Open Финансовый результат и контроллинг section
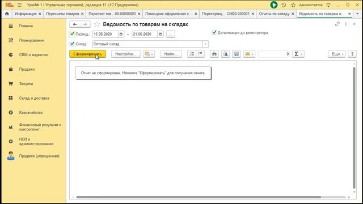The image size is (363, 204). 40,127
